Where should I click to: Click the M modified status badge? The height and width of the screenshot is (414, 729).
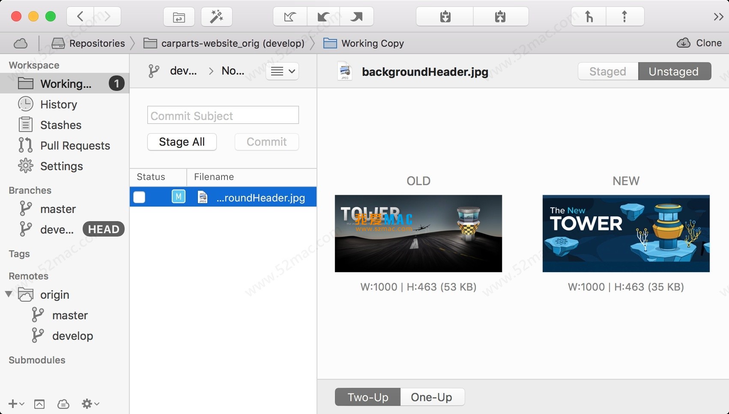coord(179,197)
